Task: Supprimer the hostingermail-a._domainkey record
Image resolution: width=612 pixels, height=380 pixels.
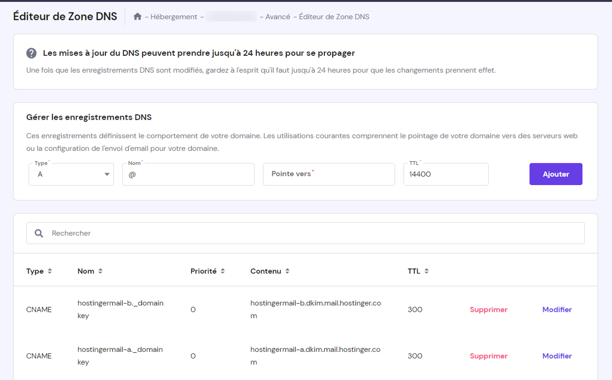Action: tap(488, 356)
